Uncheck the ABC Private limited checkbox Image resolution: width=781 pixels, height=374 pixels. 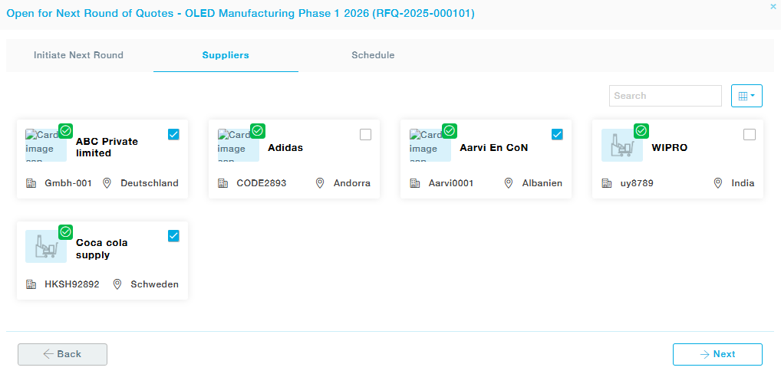pyautogui.click(x=173, y=135)
